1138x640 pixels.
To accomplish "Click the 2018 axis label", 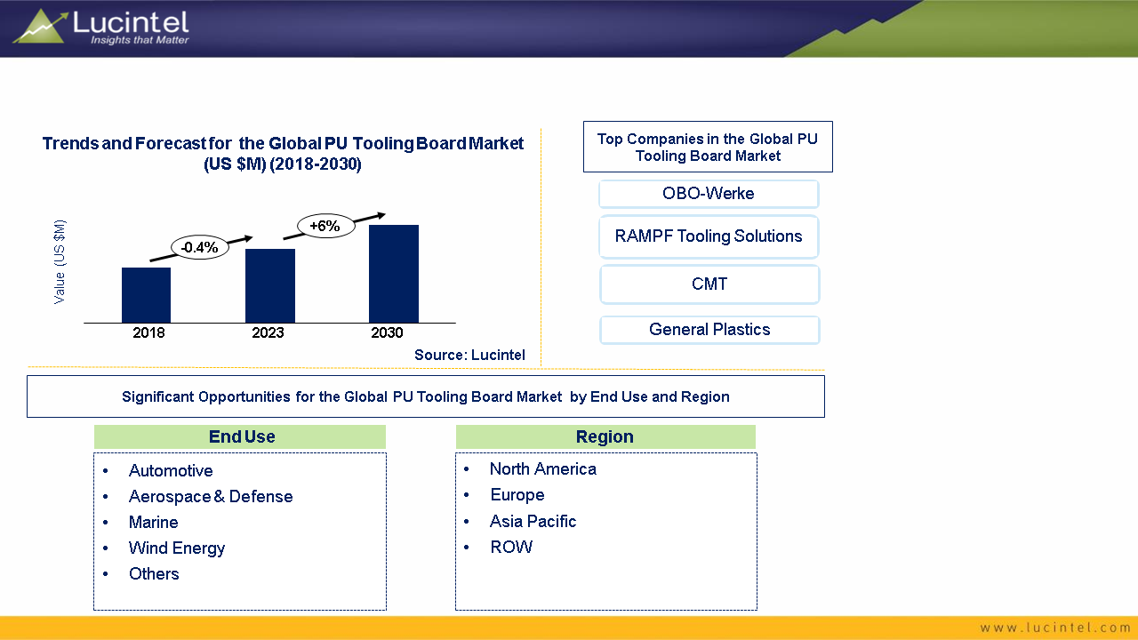I will [x=148, y=333].
